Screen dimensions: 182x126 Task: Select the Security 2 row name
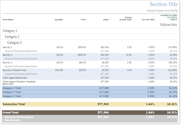click(x=8, y=55)
